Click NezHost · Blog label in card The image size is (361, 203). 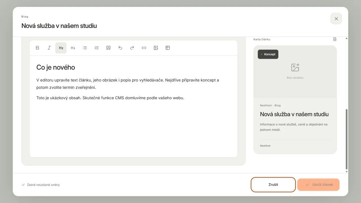pyautogui.click(x=270, y=105)
